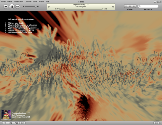162x125 pixels.
Task: Click the volume slider
Action: [30, 7]
